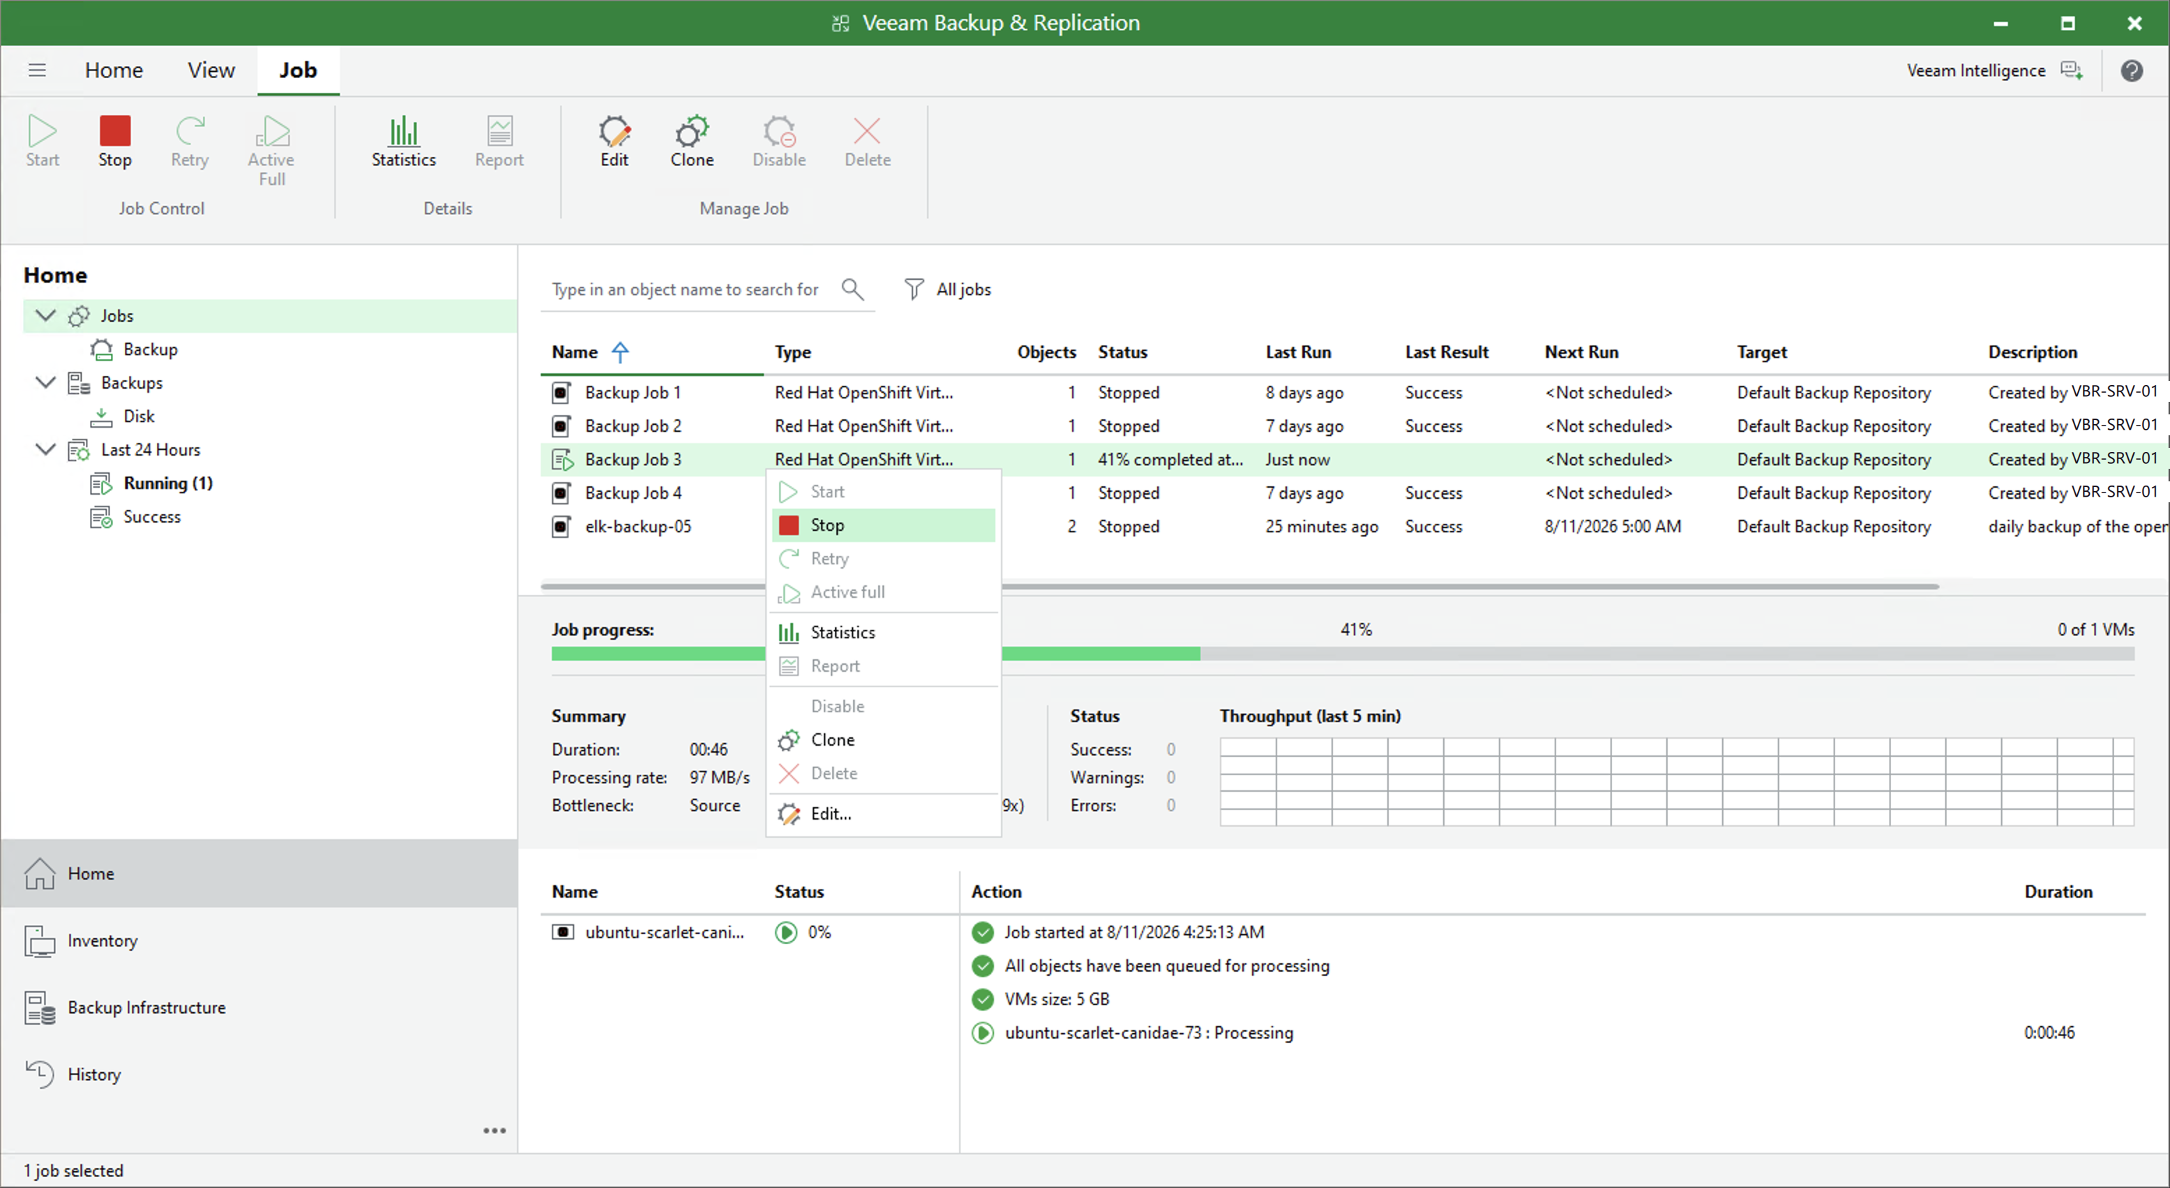Open the Inventory navigation pane
The width and height of the screenshot is (2170, 1188).
pos(259,940)
